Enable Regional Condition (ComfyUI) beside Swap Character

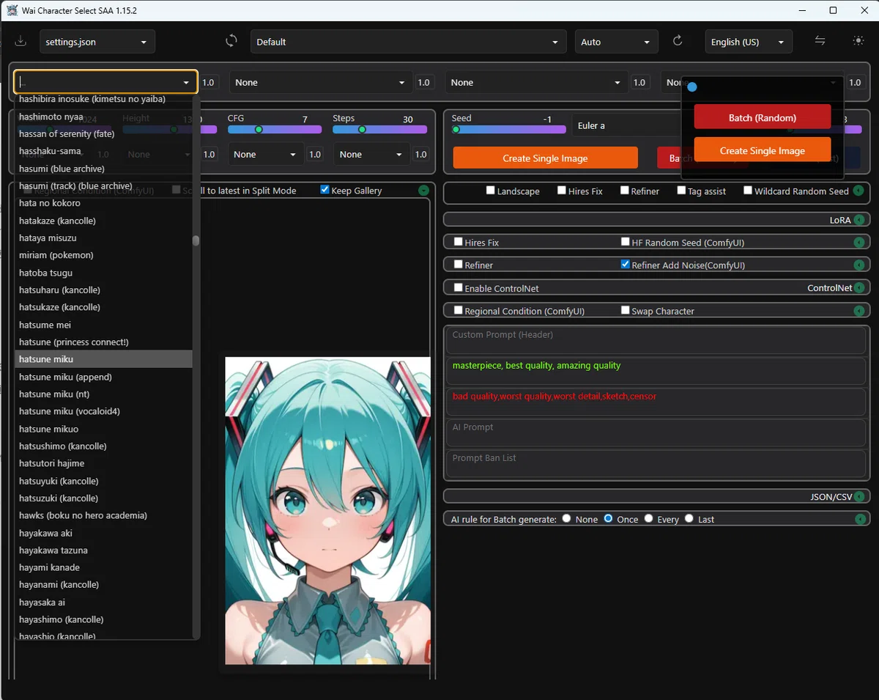459,310
